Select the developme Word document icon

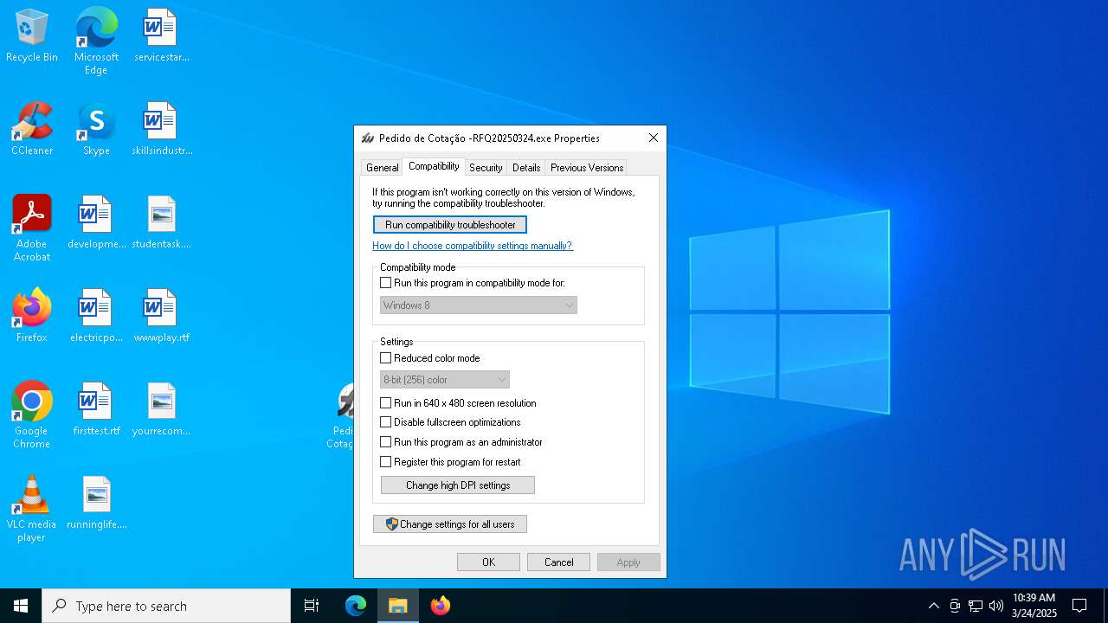pos(96,223)
